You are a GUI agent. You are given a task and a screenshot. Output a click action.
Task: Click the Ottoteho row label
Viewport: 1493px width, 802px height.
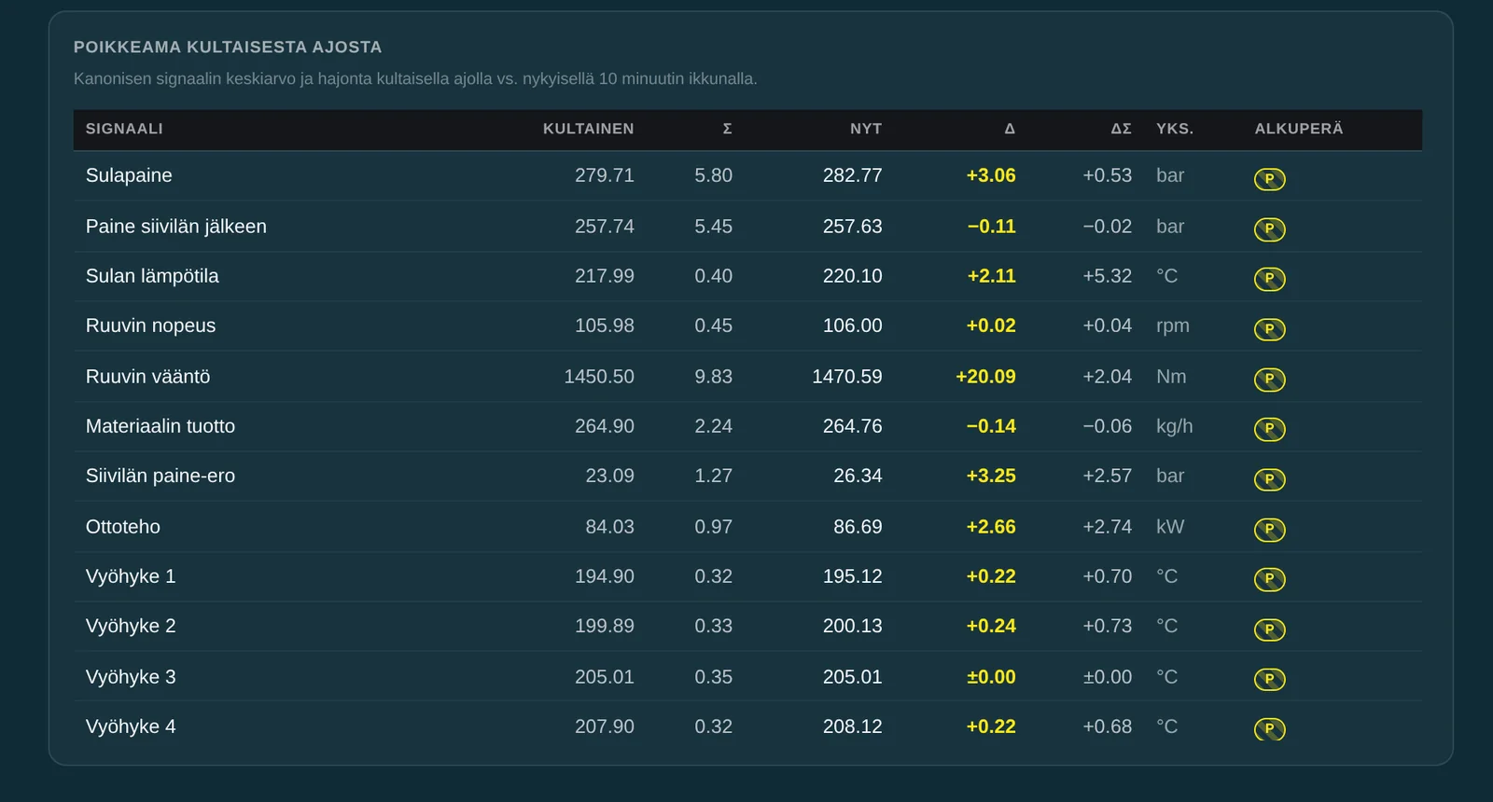pyautogui.click(x=123, y=527)
